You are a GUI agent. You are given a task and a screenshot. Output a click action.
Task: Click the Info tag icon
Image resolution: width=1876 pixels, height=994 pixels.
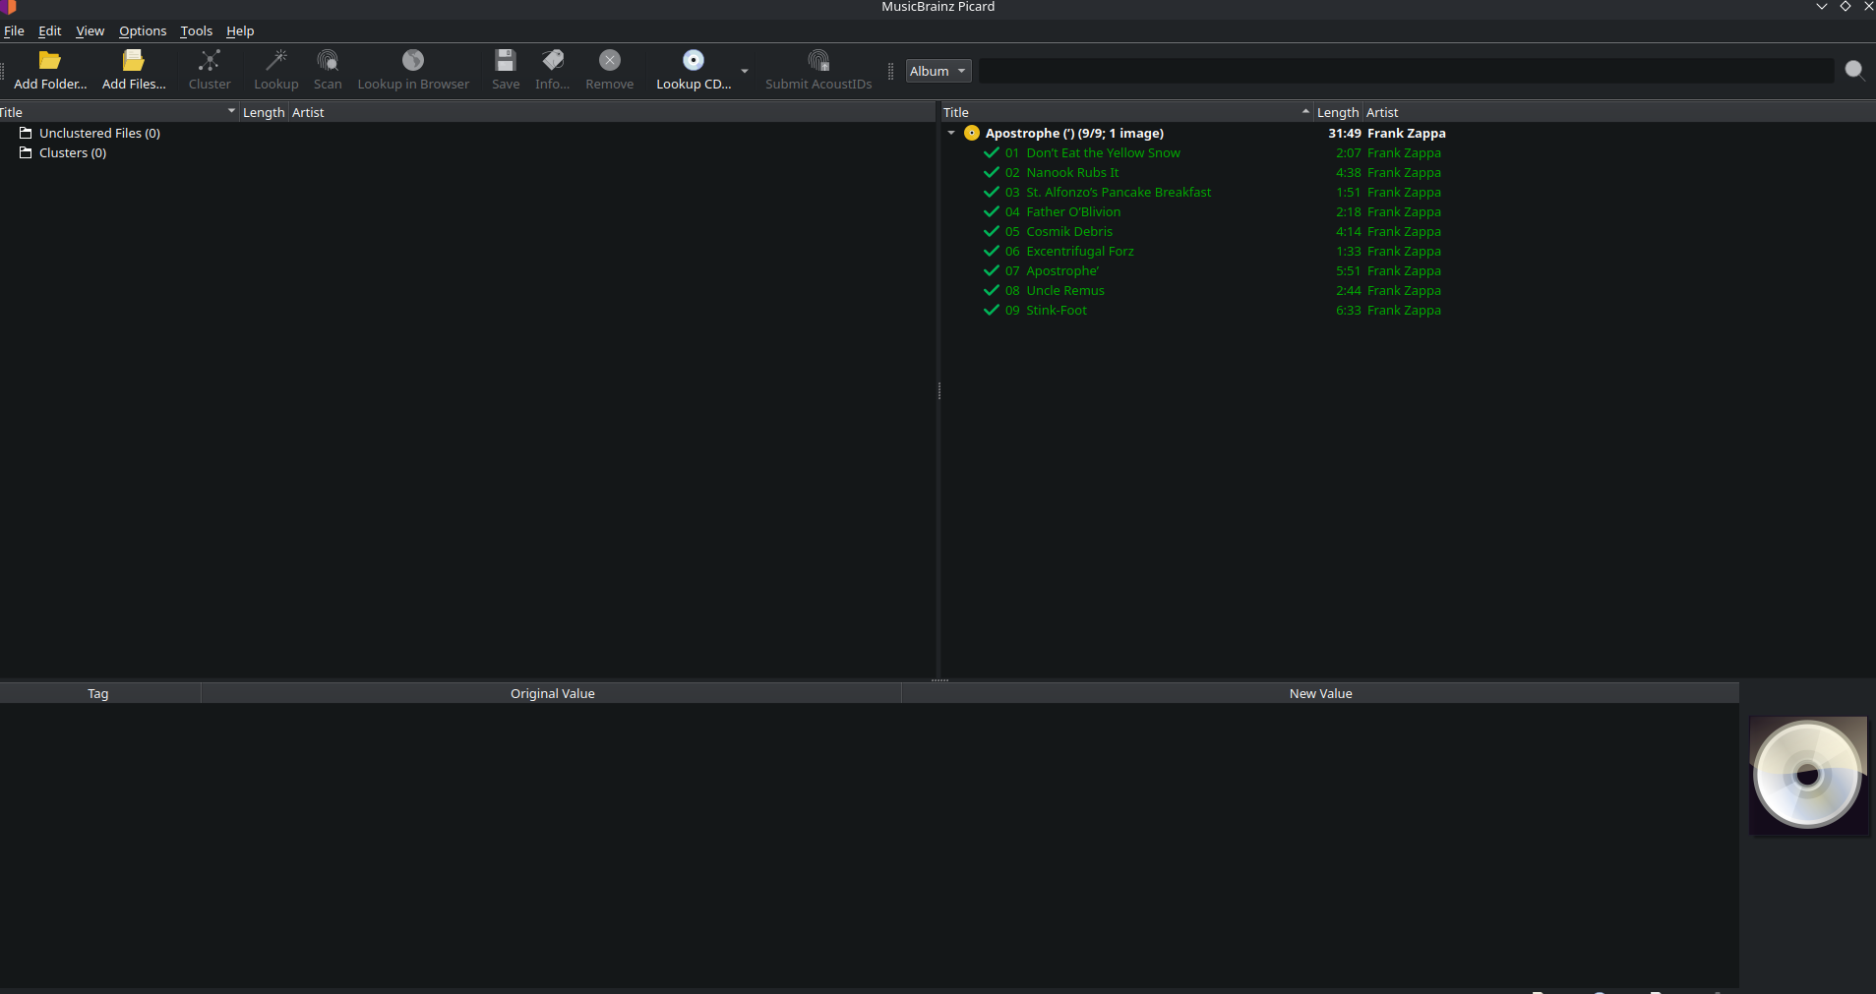[x=553, y=61]
